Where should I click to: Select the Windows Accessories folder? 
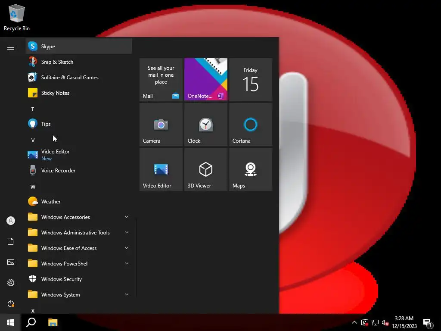[79, 217]
